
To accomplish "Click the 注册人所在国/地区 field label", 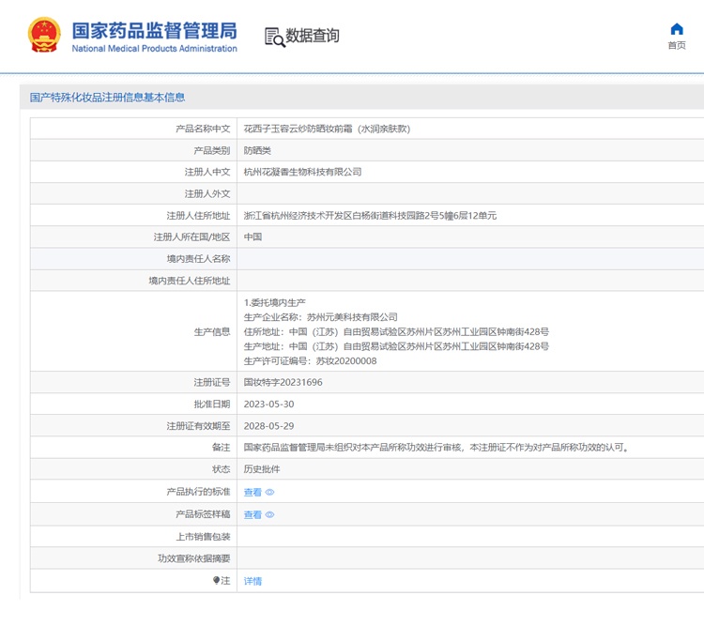I will click(191, 237).
